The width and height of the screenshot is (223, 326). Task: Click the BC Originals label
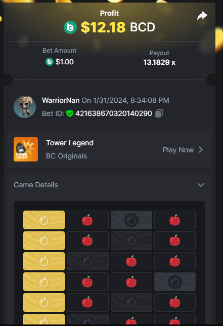66,156
